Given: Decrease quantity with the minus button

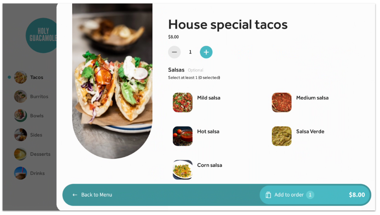Looking at the screenshot, I should pyautogui.click(x=174, y=52).
